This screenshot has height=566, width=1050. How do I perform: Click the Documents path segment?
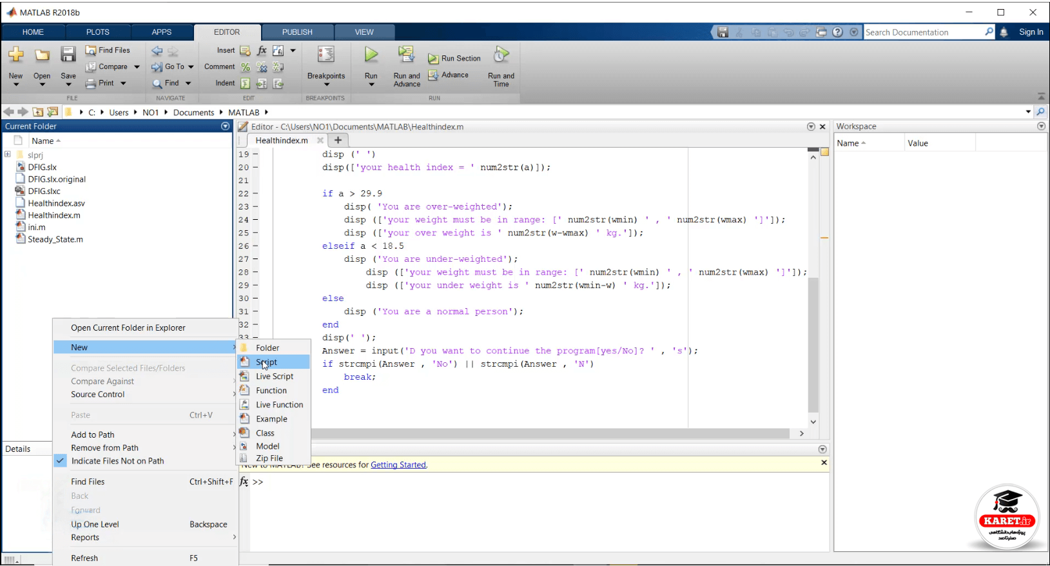pos(193,112)
